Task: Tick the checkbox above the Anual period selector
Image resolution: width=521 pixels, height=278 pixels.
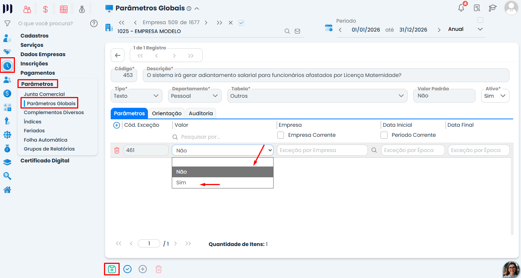Action: tap(480, 20)
